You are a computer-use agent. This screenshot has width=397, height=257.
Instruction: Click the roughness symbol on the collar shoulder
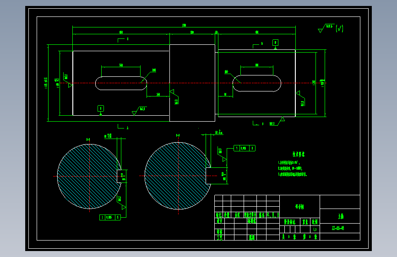(x=174, y=96)
